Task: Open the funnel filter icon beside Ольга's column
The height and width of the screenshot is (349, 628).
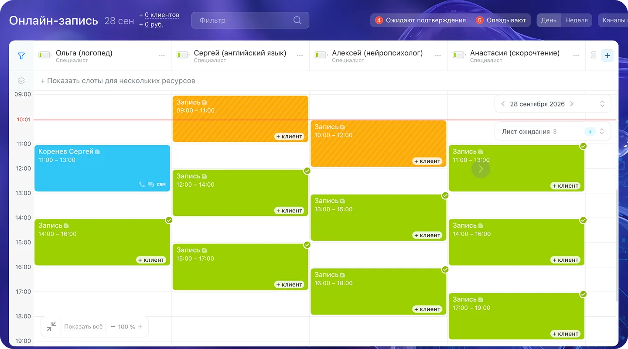Action: pos(21,56)
